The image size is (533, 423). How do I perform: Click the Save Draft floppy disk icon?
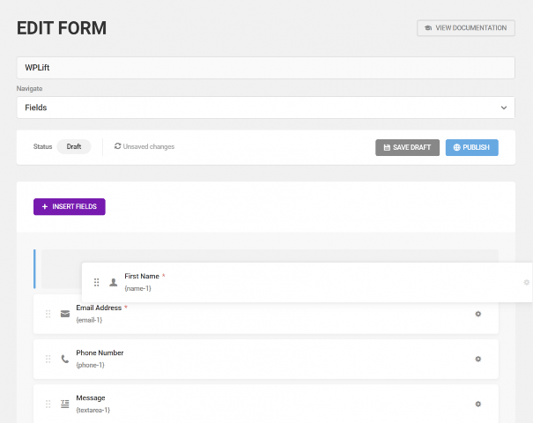(387, 147)
